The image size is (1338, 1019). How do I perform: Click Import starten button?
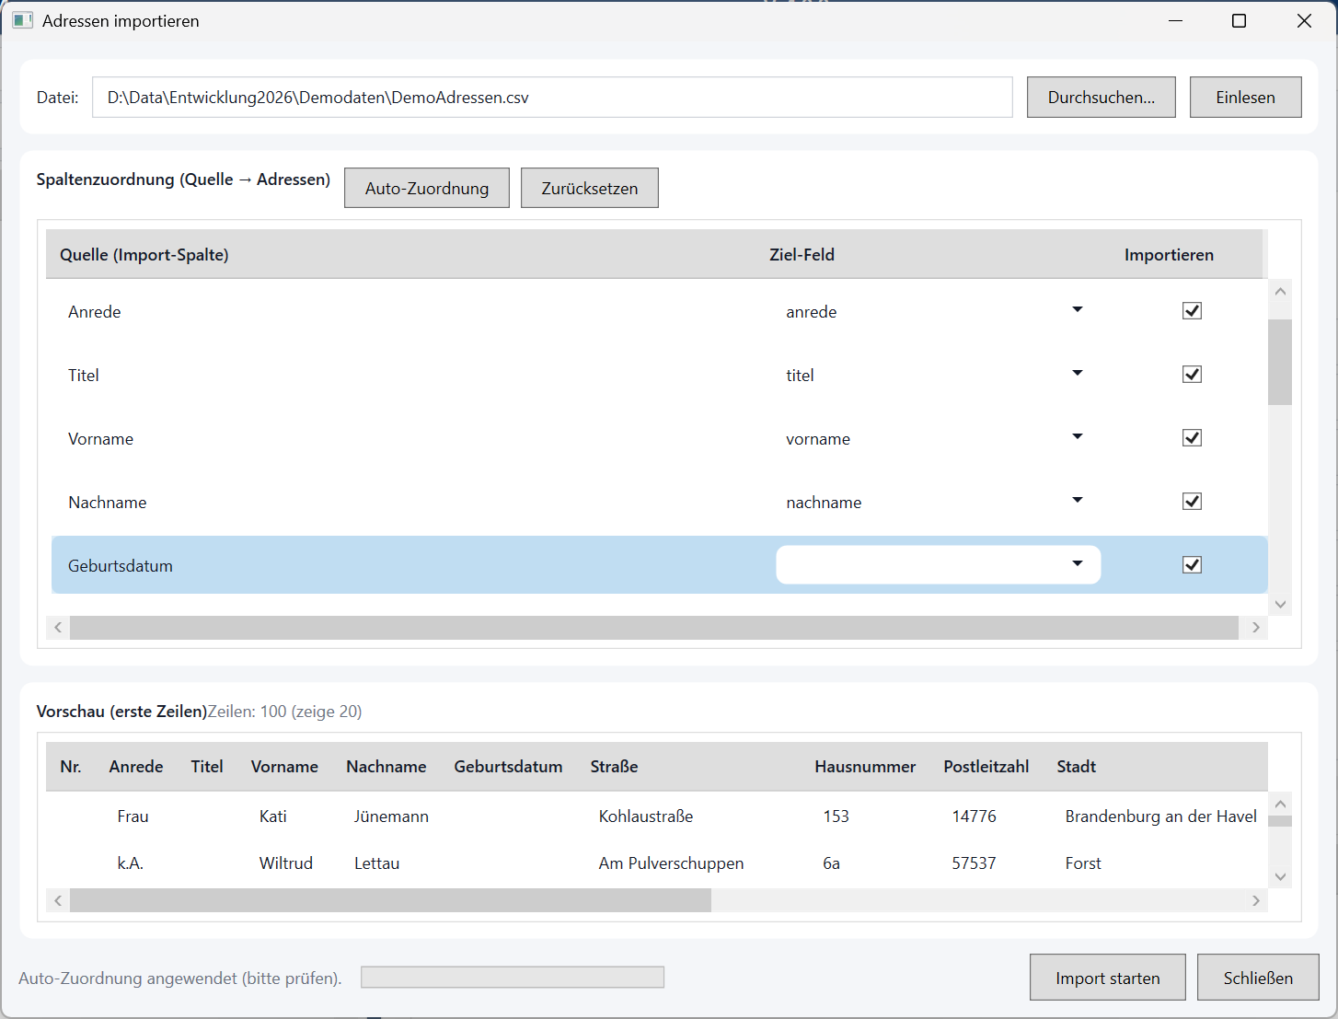click(x=1107, y=978)
